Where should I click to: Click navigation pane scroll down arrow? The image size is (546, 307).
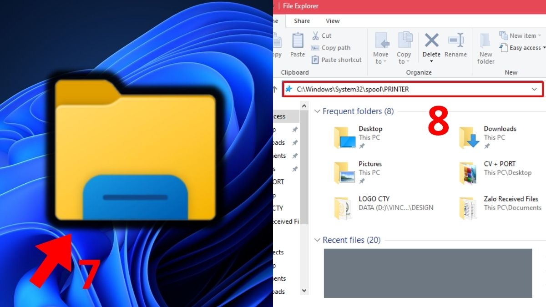(304, 291)
